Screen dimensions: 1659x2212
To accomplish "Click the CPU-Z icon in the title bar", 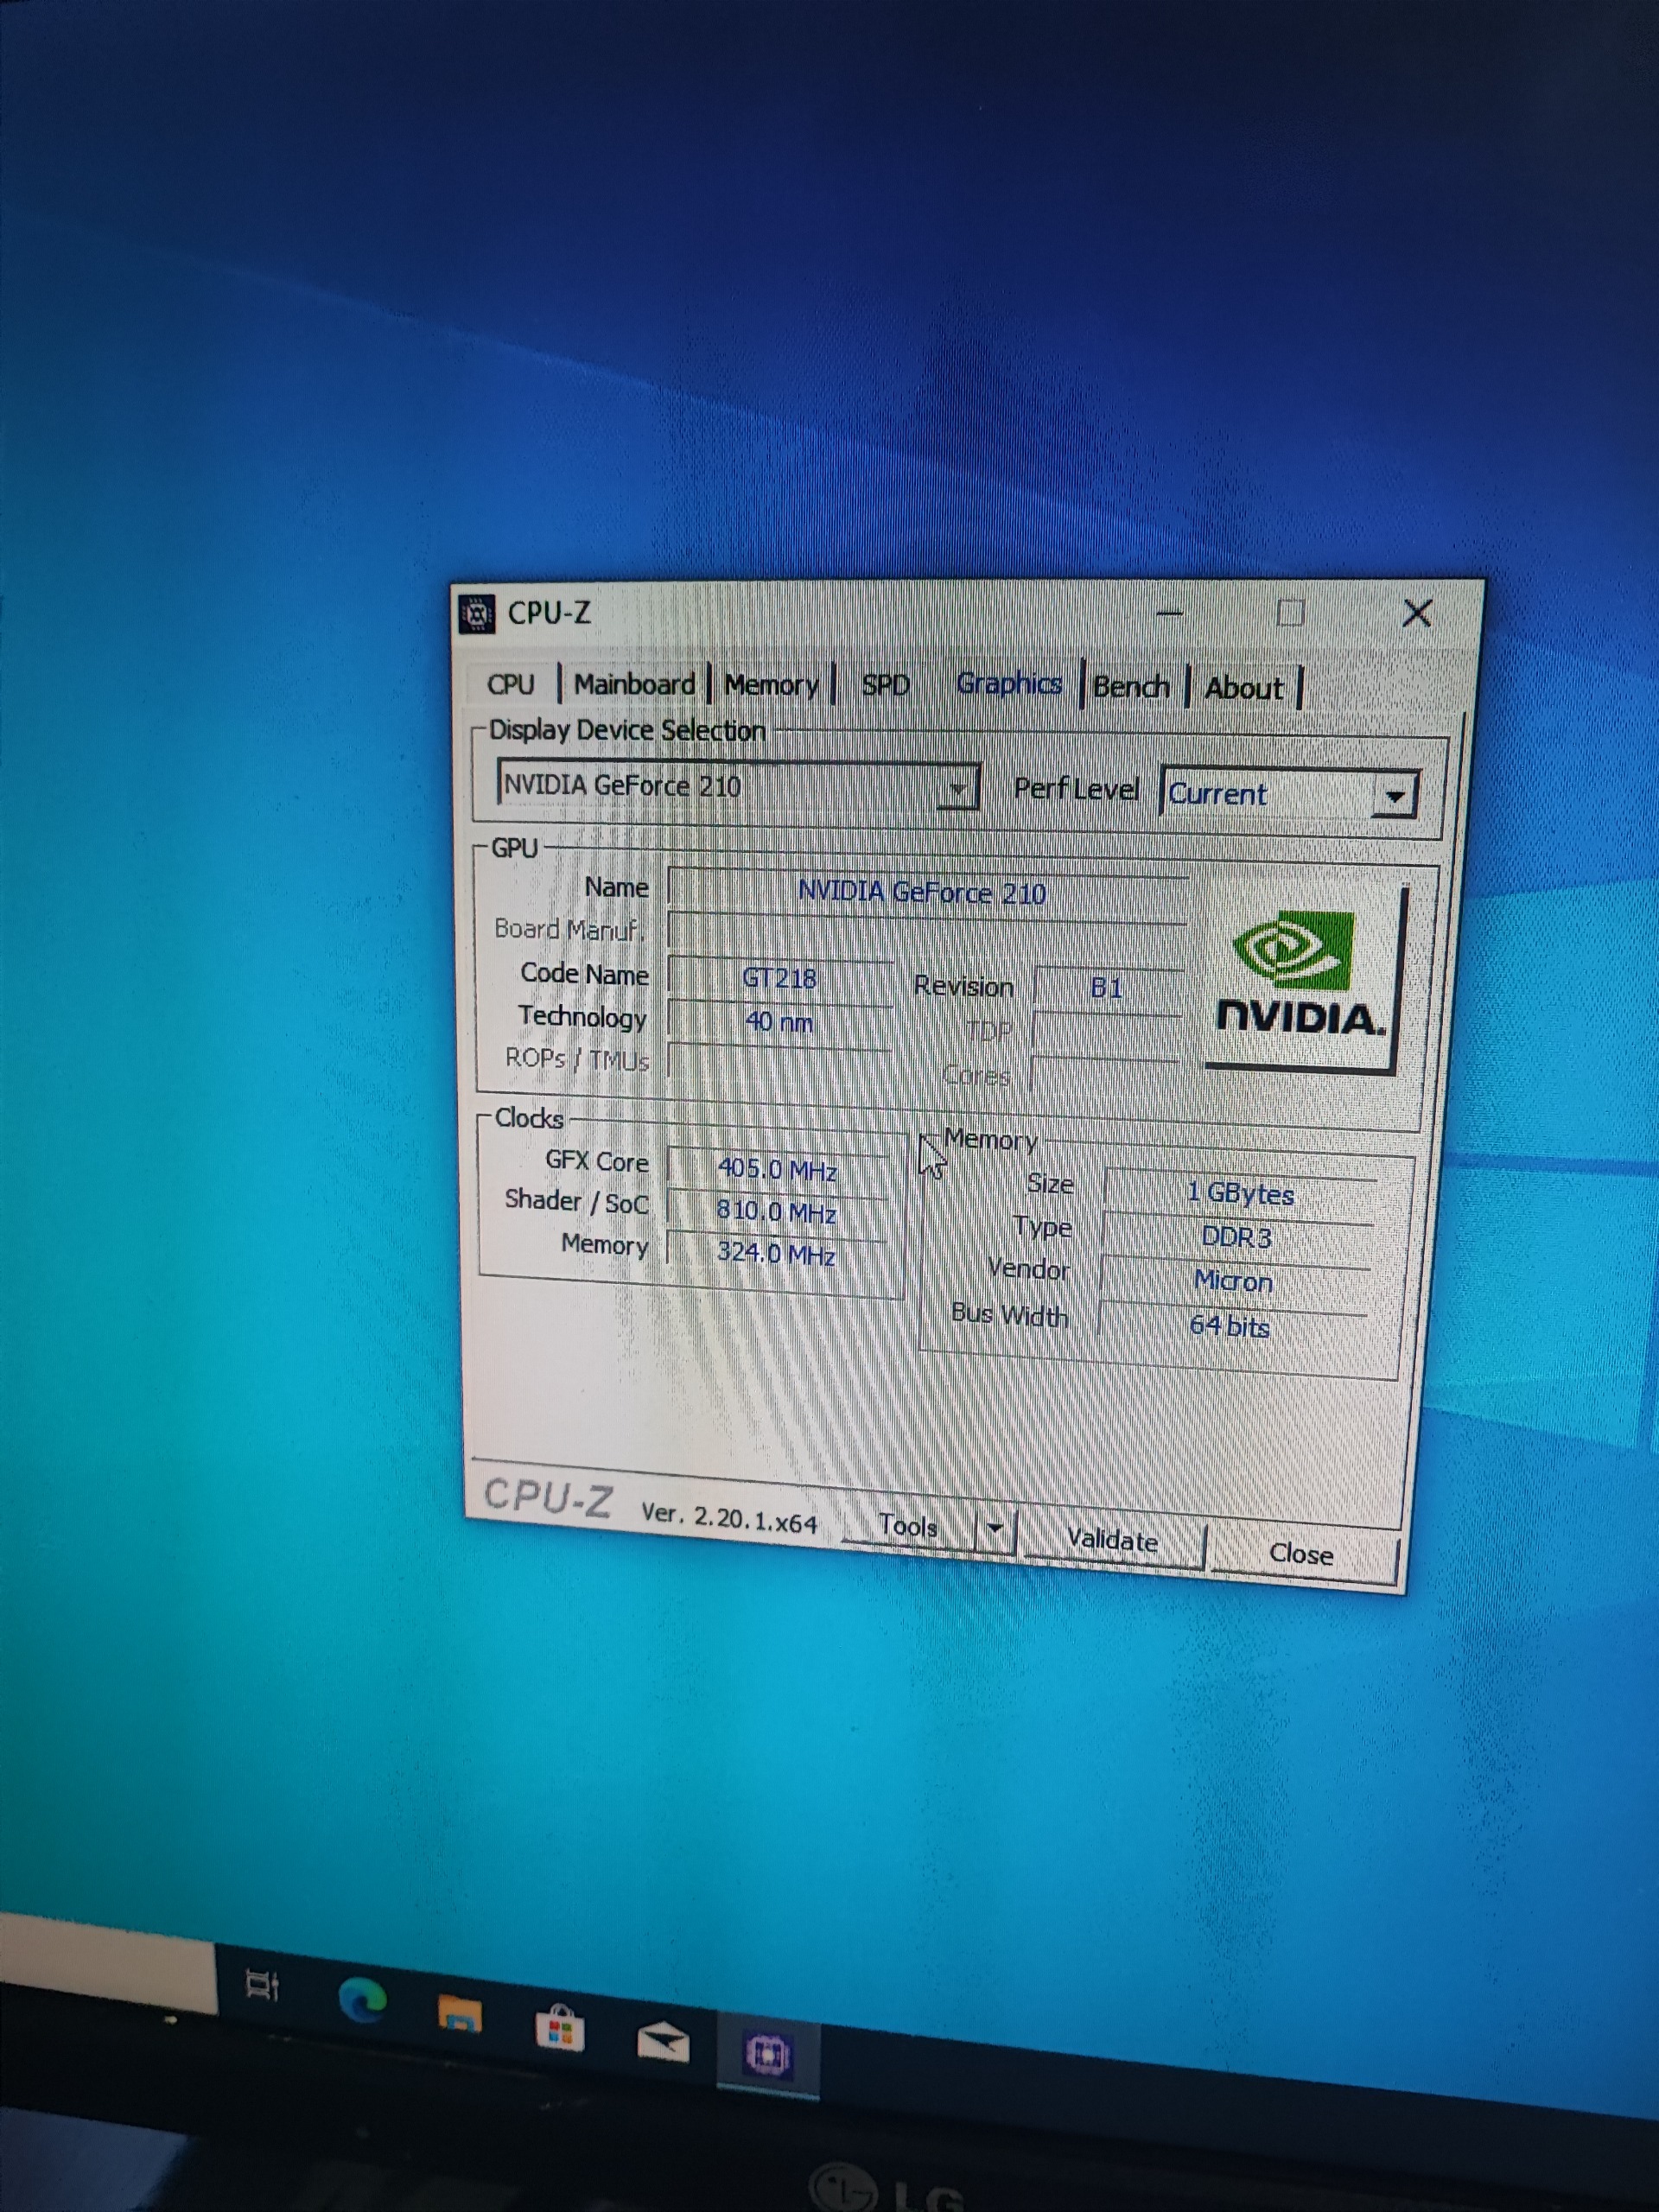I will point(477,613).
